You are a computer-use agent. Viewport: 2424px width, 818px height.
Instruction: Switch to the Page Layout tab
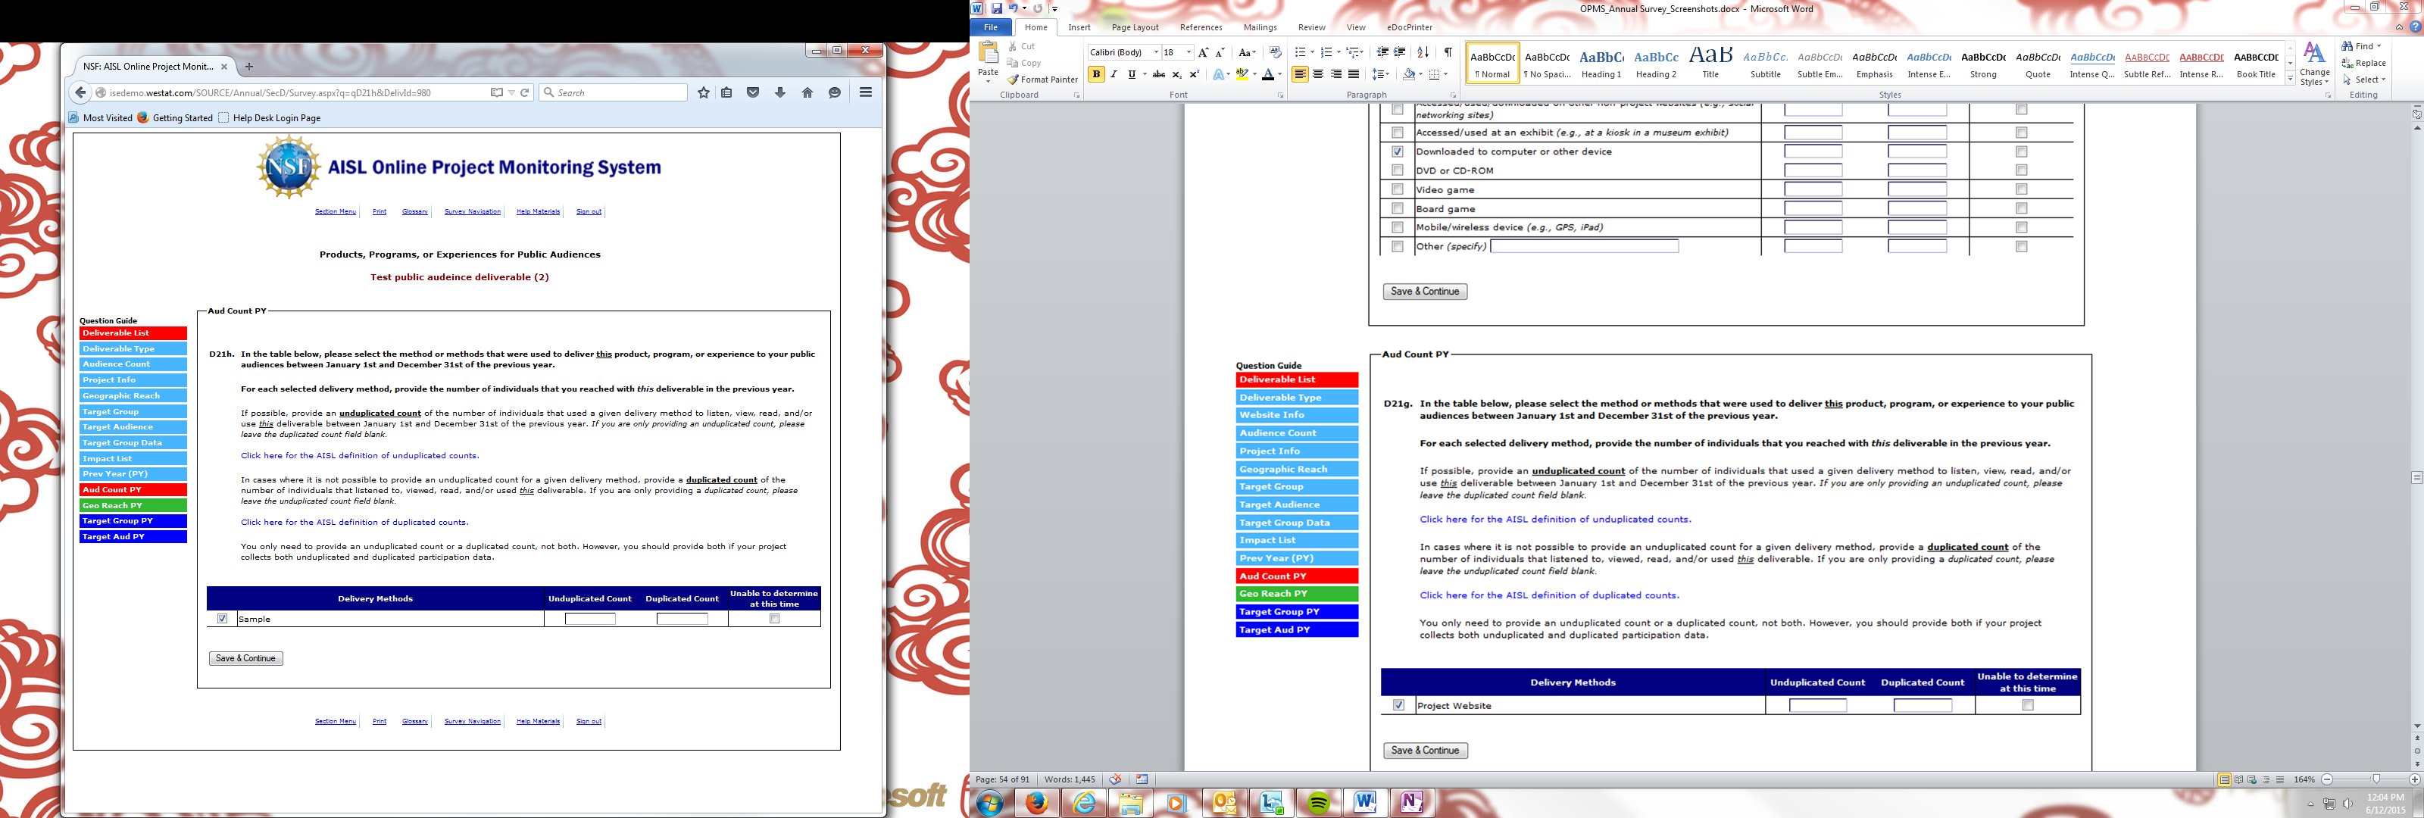[1134, 27]
